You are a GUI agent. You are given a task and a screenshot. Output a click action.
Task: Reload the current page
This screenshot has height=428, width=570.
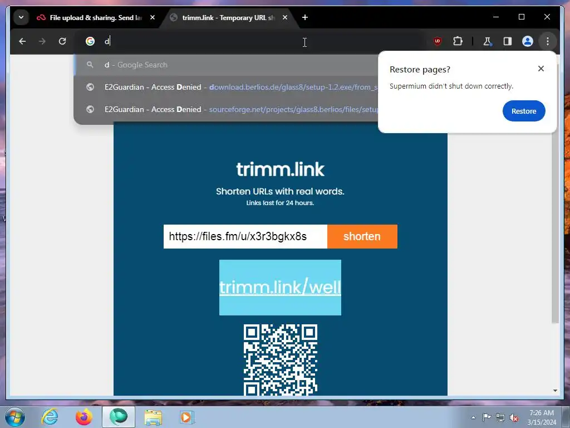click(x=62, y=41)
